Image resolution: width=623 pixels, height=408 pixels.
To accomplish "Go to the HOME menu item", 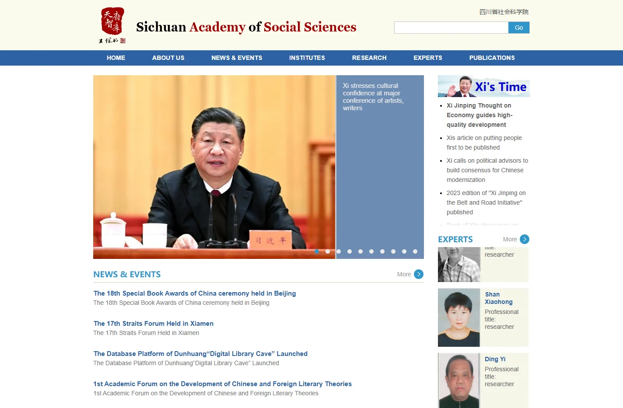I will pyautogui.click(x=116, y=58).
